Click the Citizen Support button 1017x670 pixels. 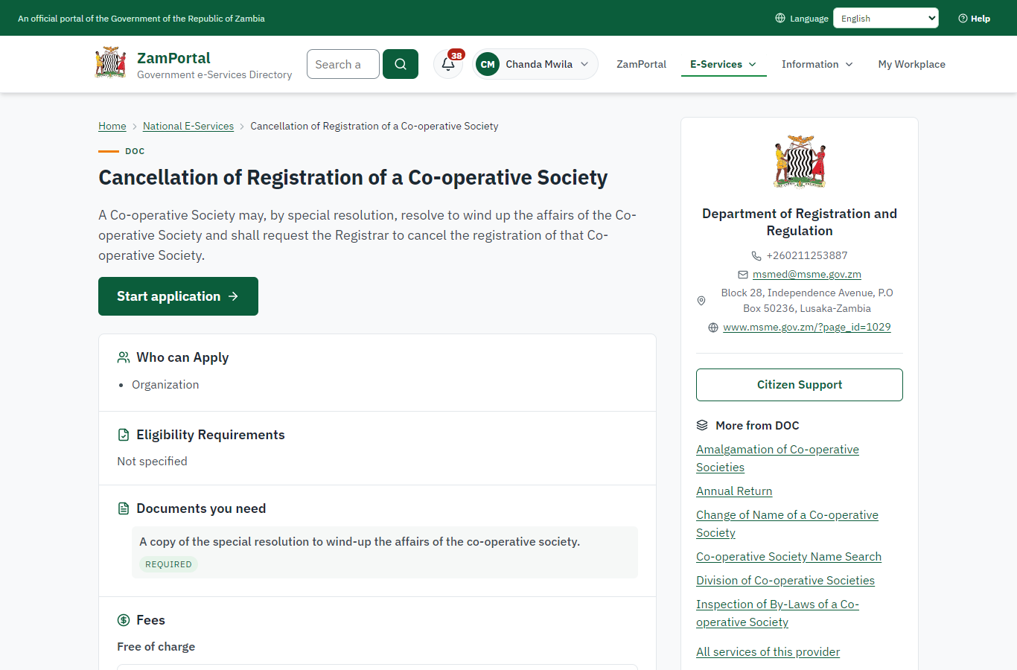click(x=800, y=385)
